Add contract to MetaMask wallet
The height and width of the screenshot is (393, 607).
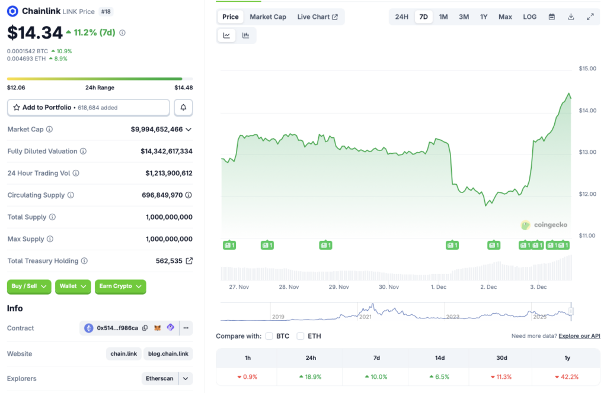pos(157,327)
